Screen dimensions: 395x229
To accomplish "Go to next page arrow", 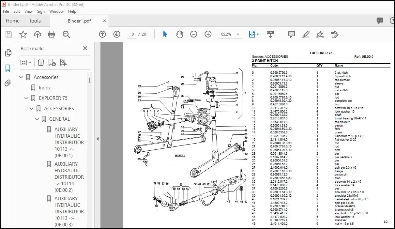I will coord(117,34).
